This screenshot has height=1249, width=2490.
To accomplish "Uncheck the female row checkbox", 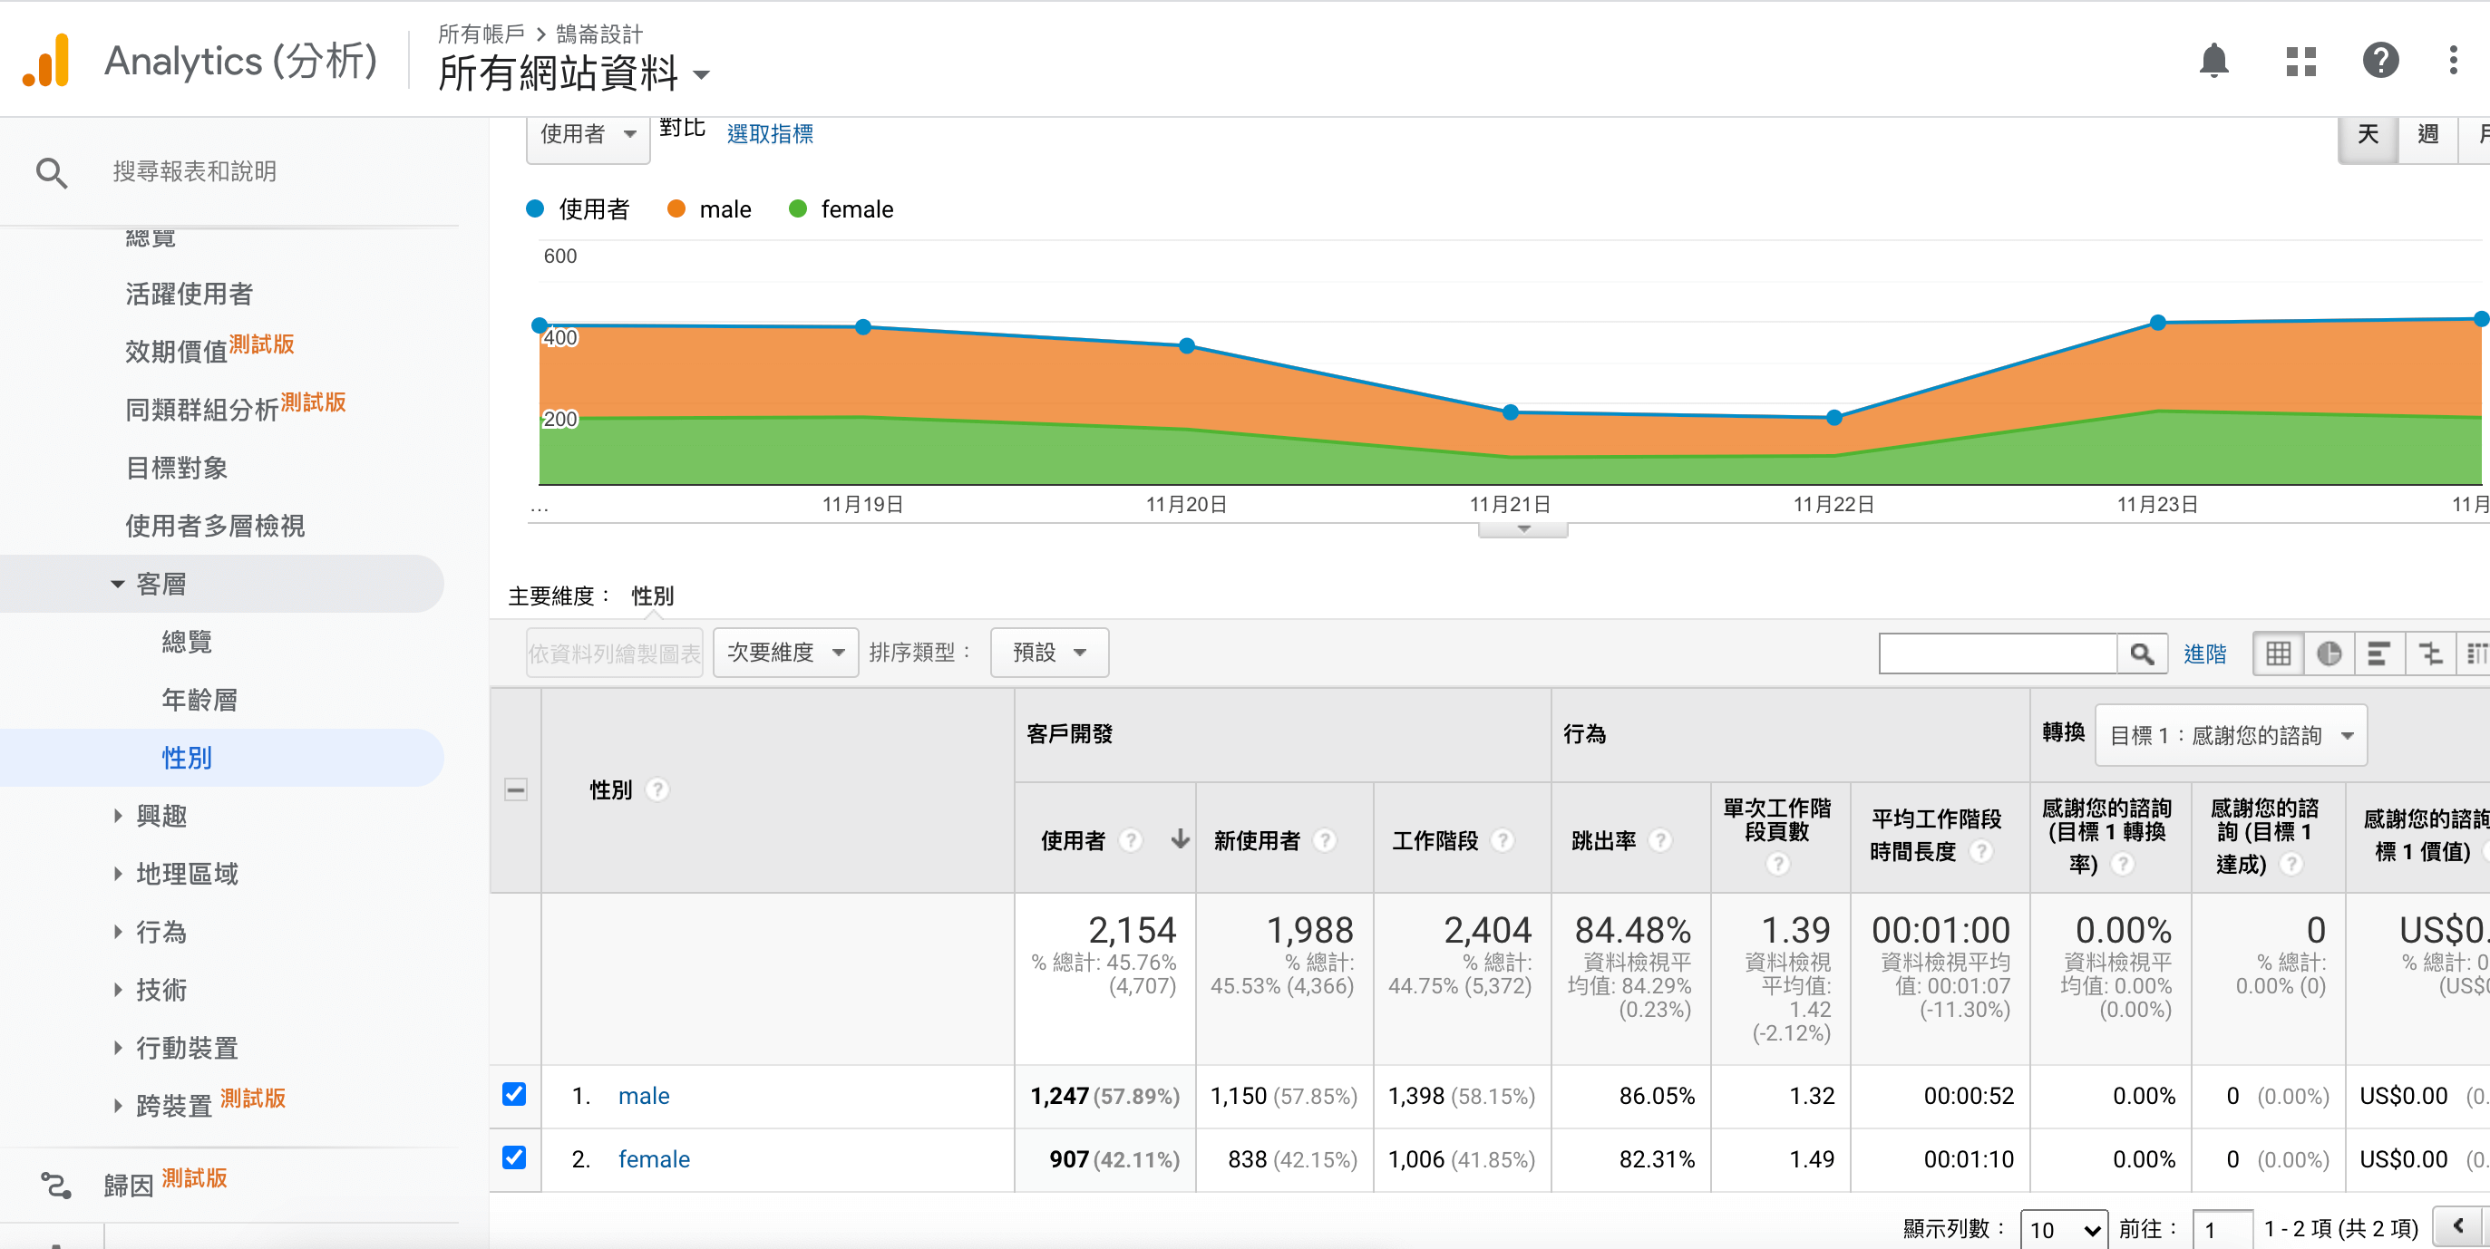I will pos(514,1157).
